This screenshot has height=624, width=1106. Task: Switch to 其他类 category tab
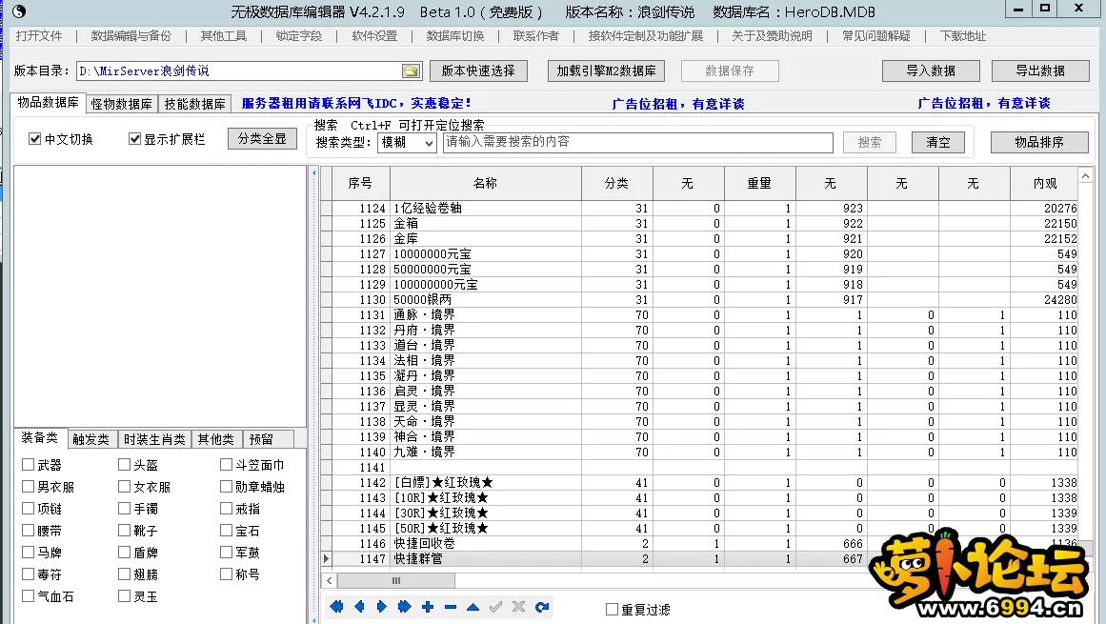[x=216, y=439]
